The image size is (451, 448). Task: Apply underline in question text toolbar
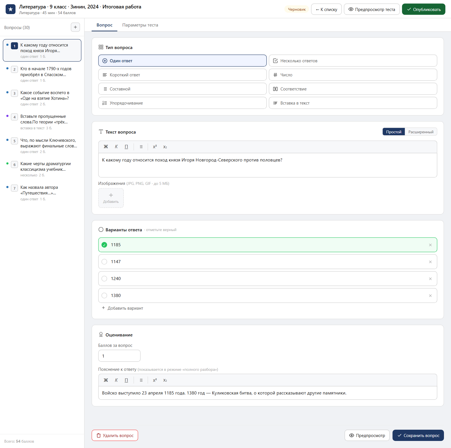[126, 147]
